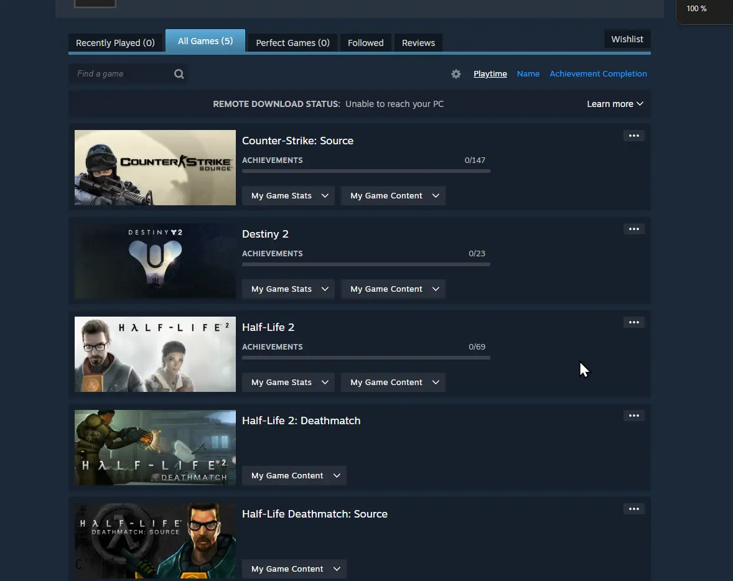This screenshot has height=581, width=733.
Task: Click the 100 % zoom indicator
Action: click(x=696, y=9)
